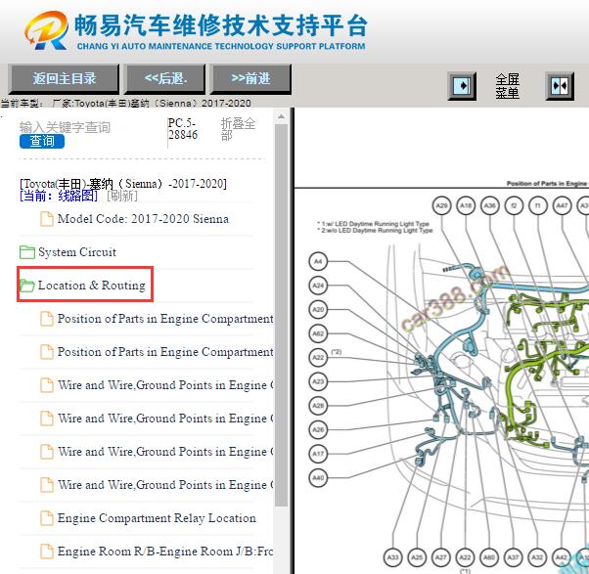Viewport: 589px width, 574px height.
Task: Click connector label A47 at diagram top
Action: click(562, 205)
